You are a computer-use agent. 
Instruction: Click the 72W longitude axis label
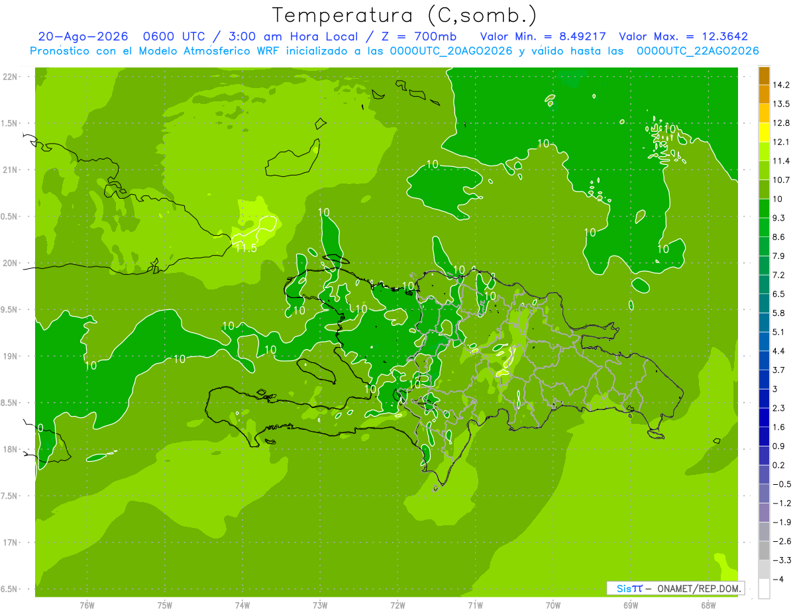point(397,605)
